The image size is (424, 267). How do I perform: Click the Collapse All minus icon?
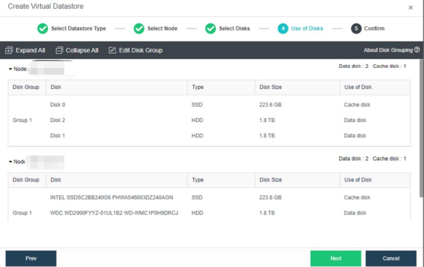(x=59, y=50)
